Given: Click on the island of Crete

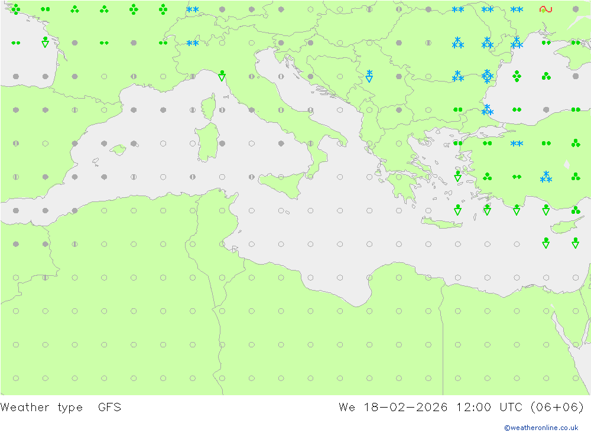Looking at the screenshot, I should click(x=441, y=223).
